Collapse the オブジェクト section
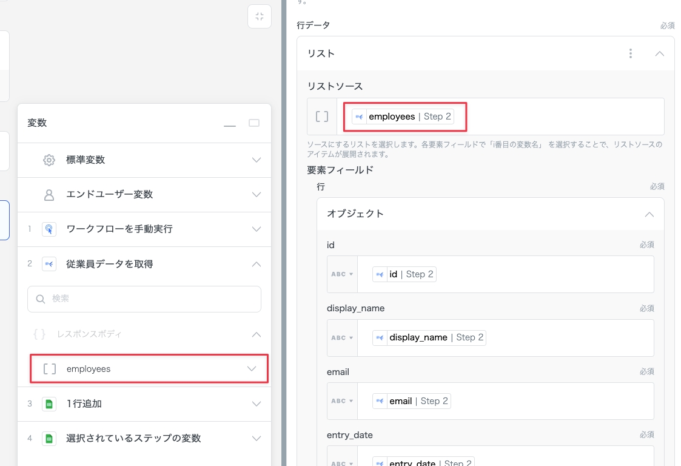 point(649,214)
